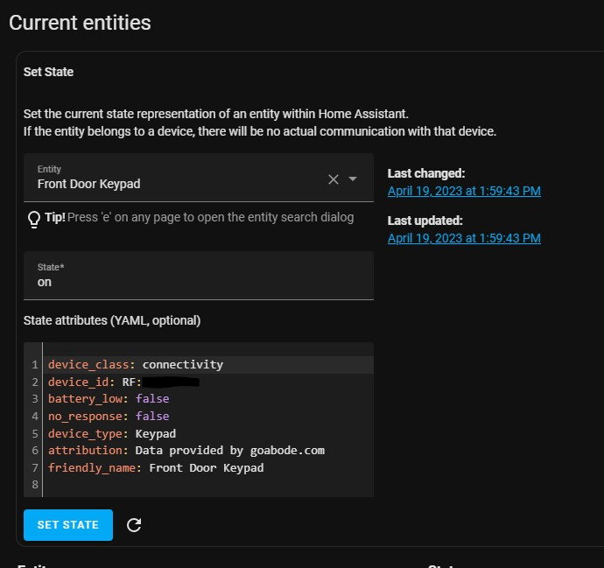The width and height of the screenshot is (604, 568).
Task: Click the lightbulb Tip icon
Action: tap(34, 218)
